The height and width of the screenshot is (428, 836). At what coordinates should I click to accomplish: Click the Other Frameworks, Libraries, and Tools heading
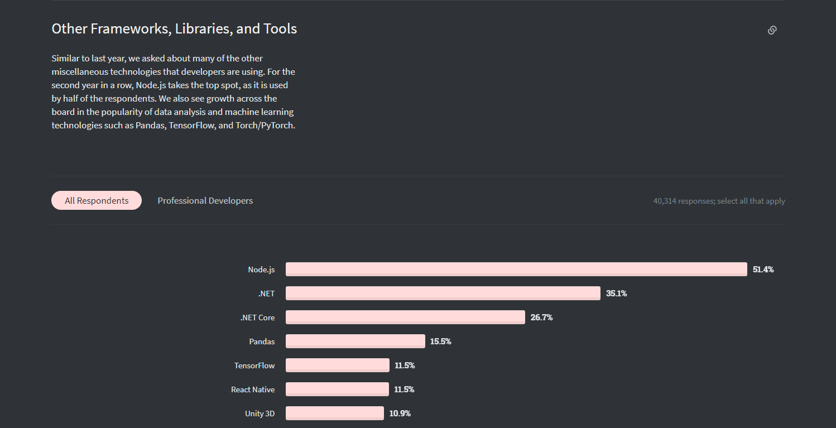click(174, 29)
